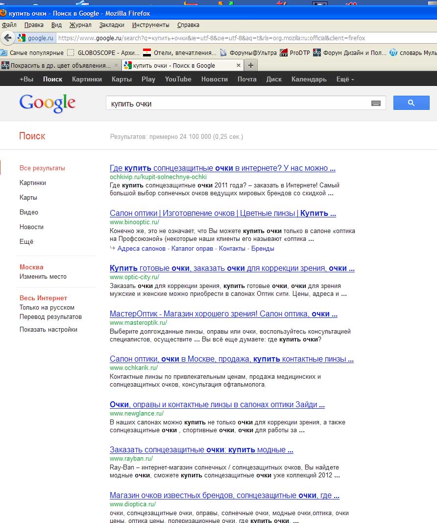Go to 'Картинки' in the black Google bar
Screen dimensions: 437x523
click(x=87, y=79)
